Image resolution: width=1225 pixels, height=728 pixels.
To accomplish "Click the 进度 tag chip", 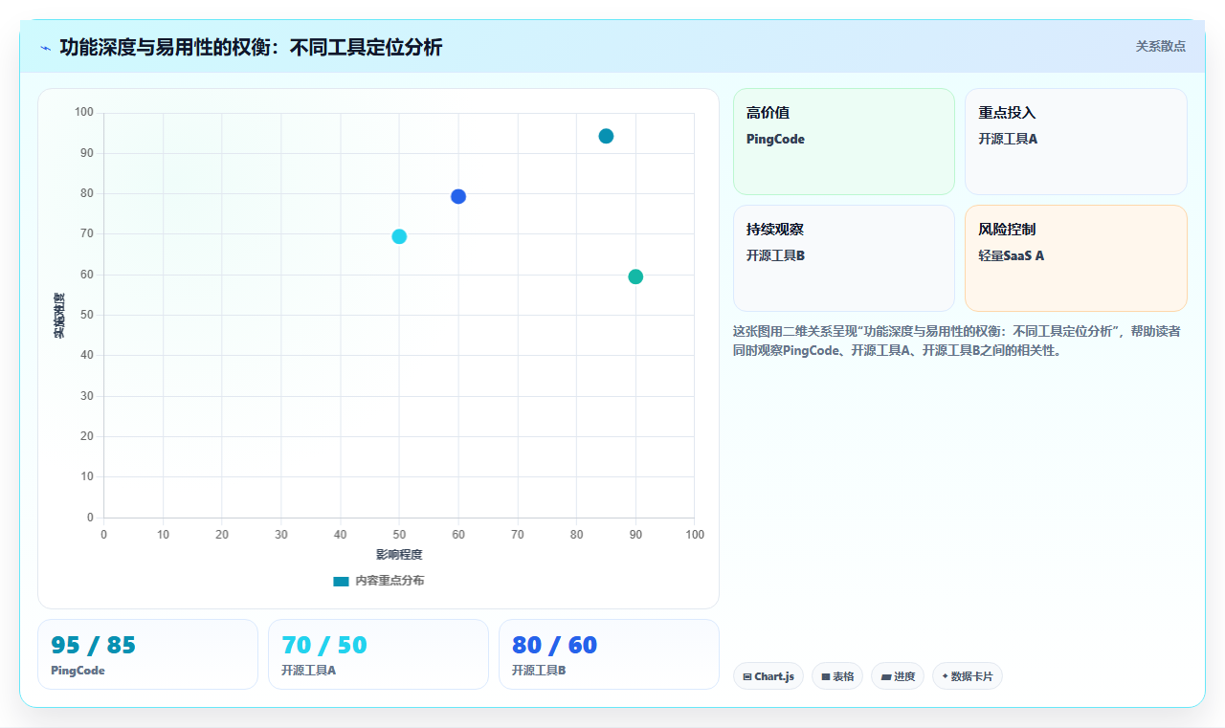I will pos(898,676).
